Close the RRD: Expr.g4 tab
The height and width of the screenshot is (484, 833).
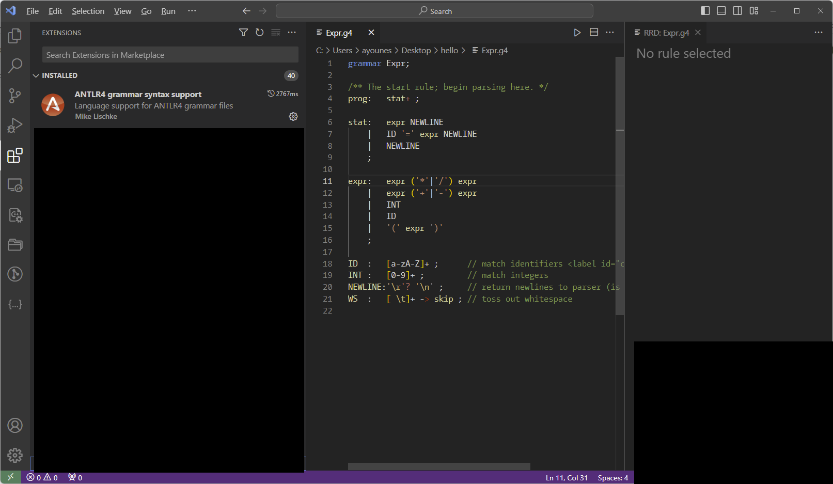[698, 33]
